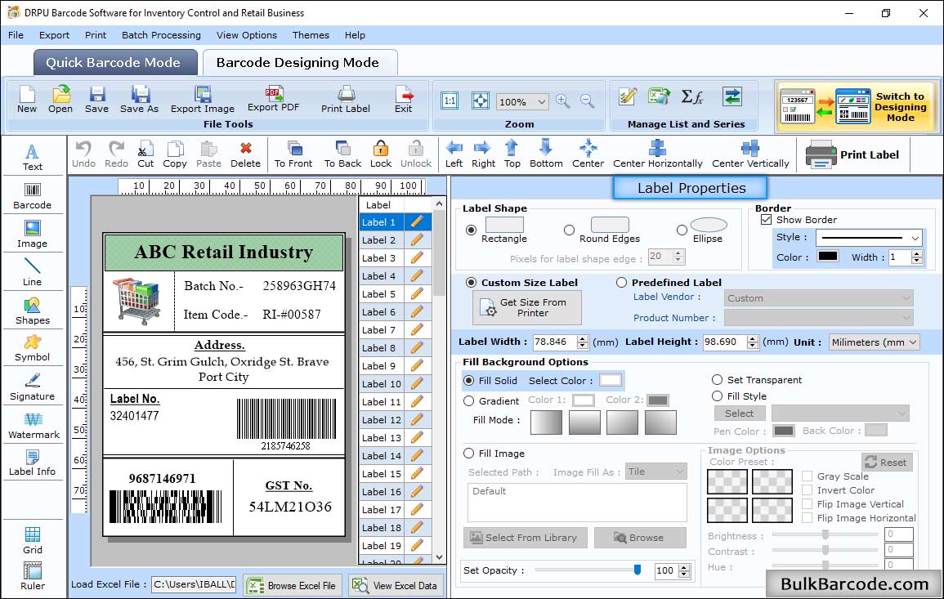This screenshot has height=599, width=944.
Task: Click the zoom out magnifier icon
Action: click(587, 101)
